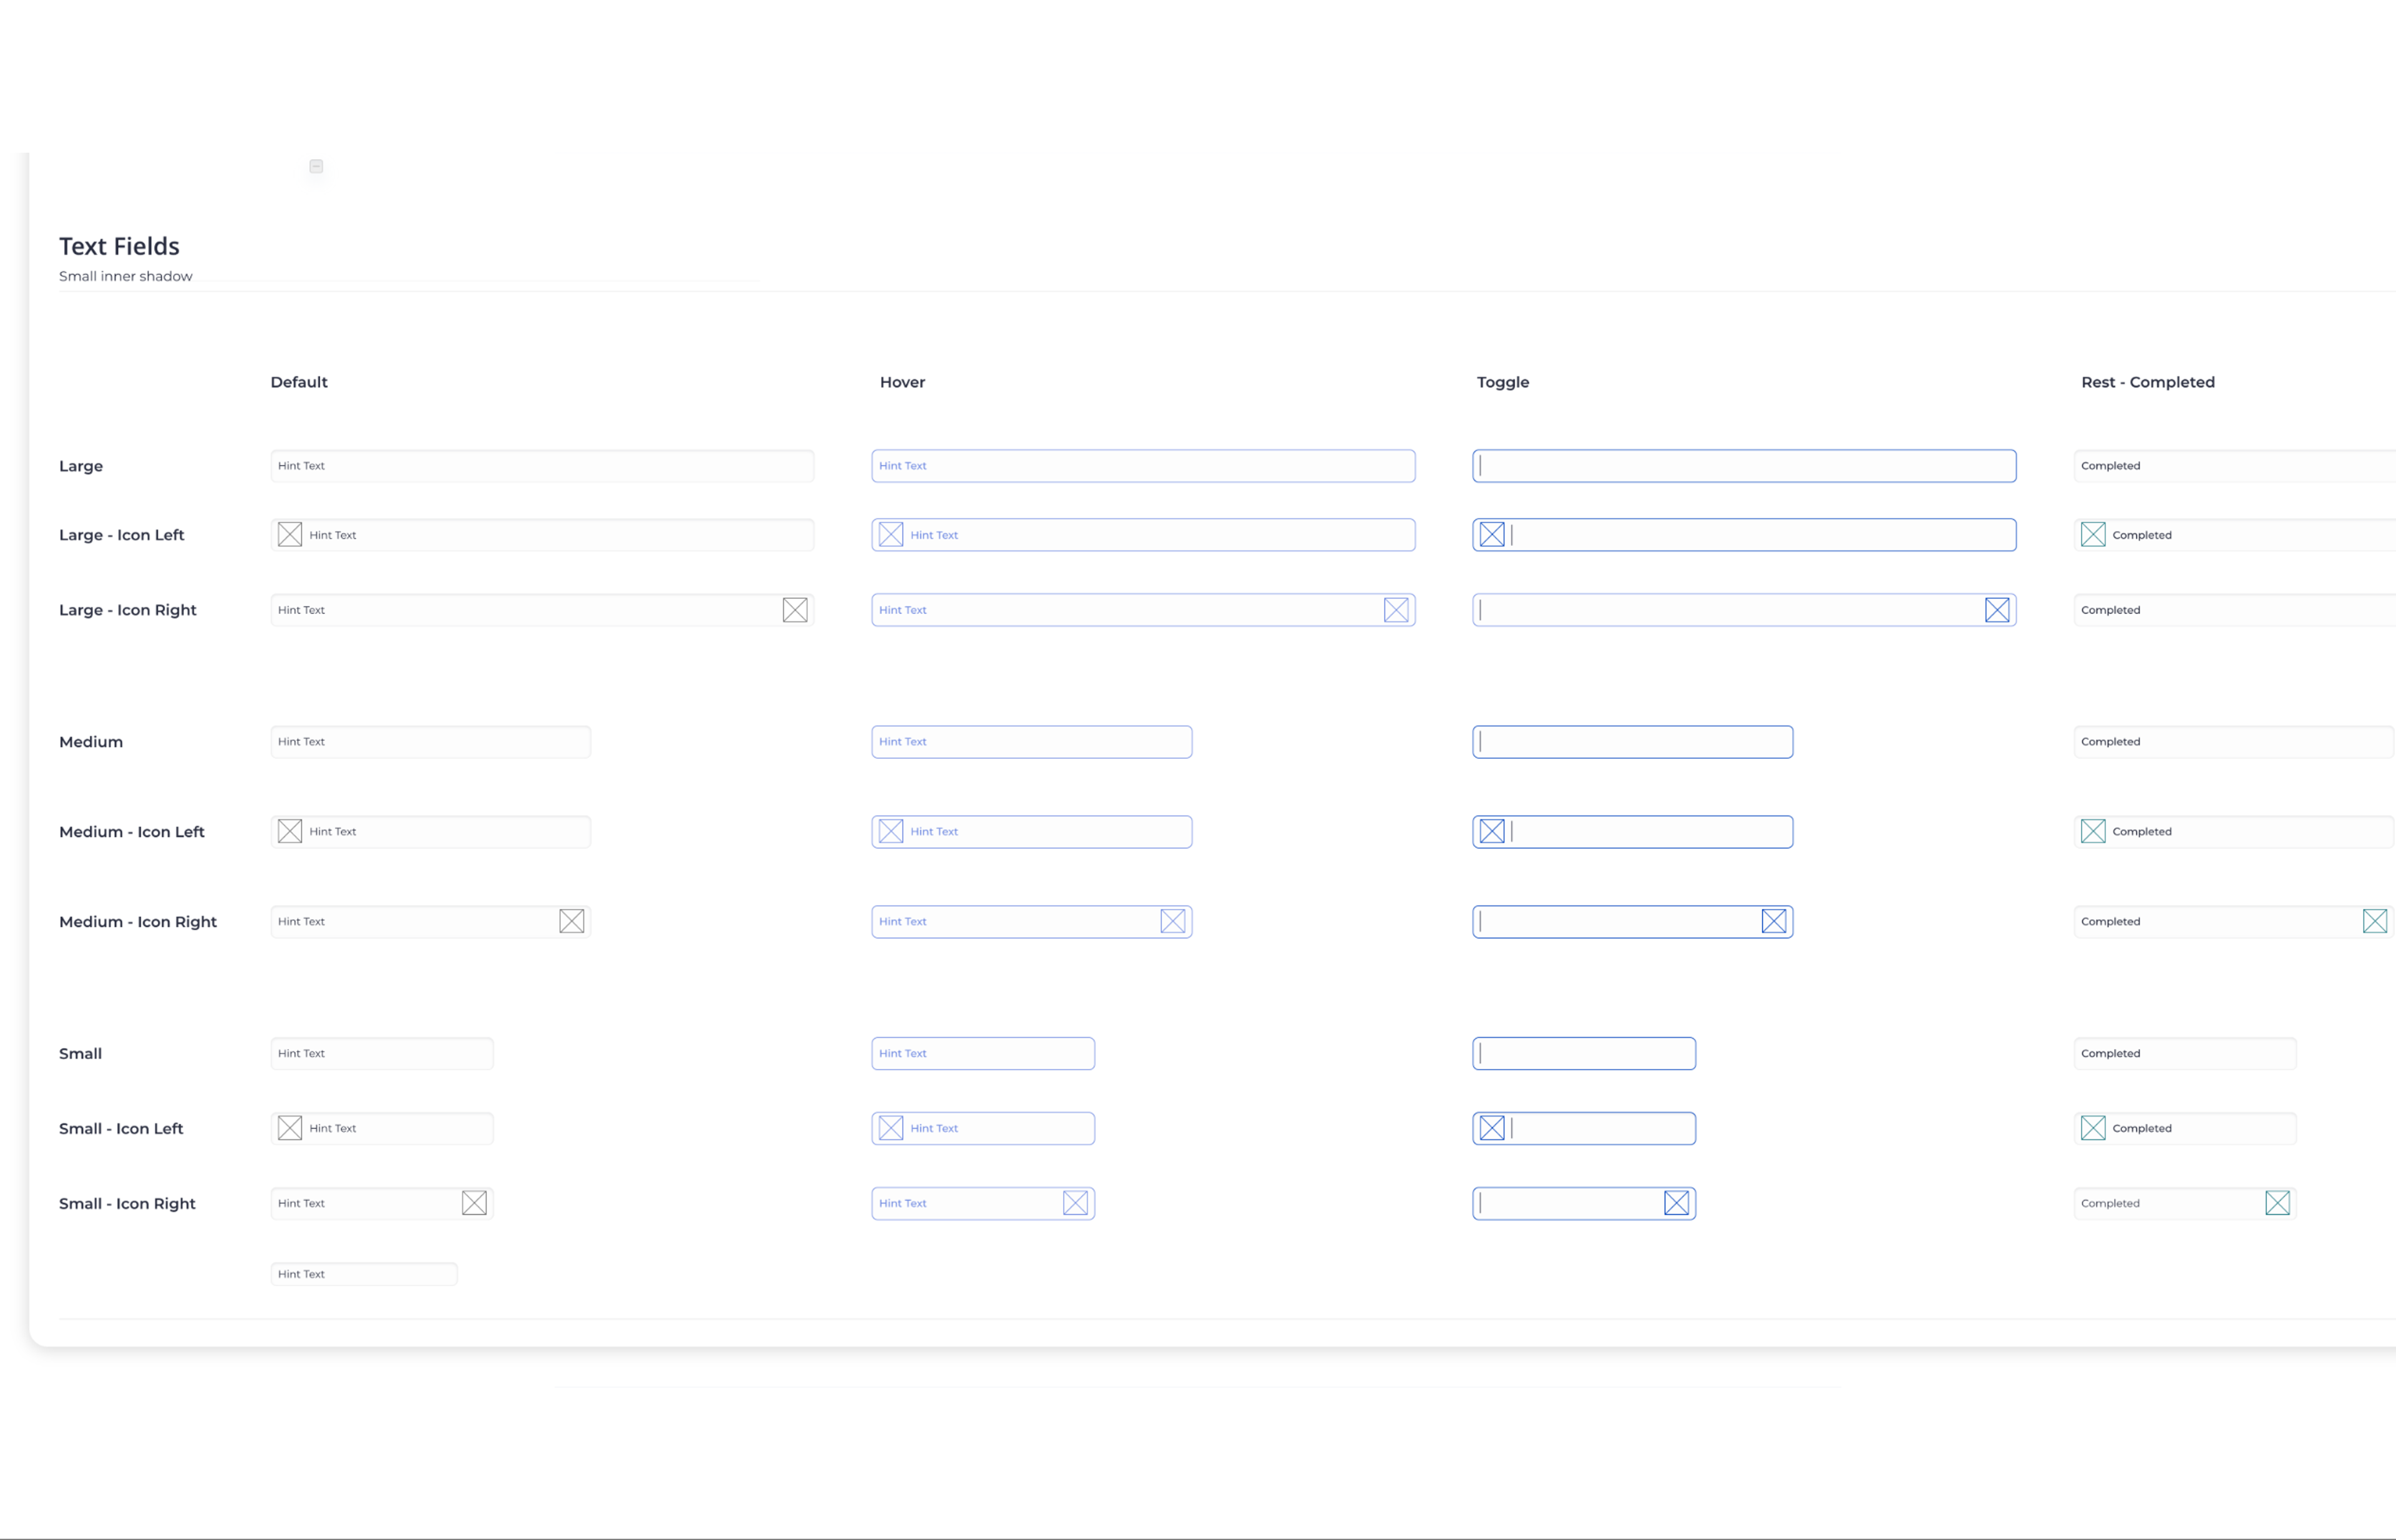This screenshot has height=1540, width=2396.
Task: Click inside the Toggle Medium text field
Action: tap(1633, 742)
